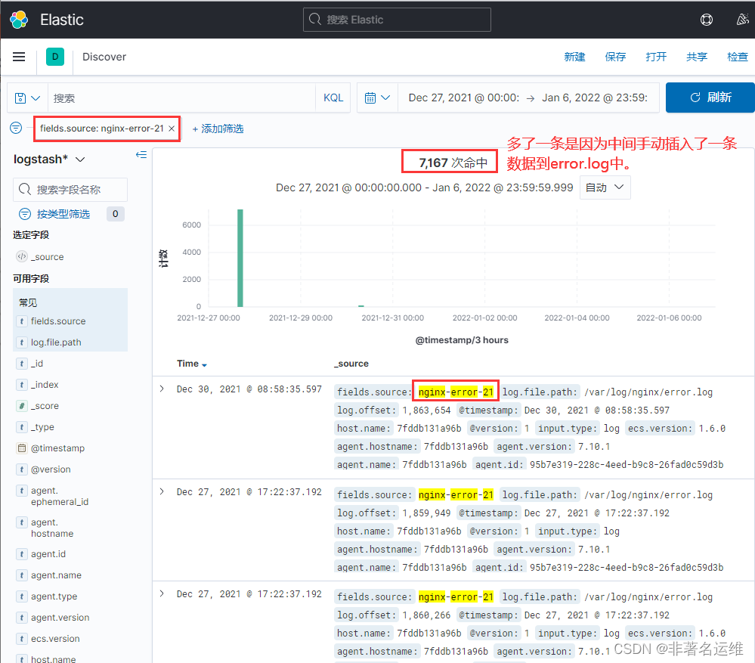Click the green D space avatar
This screenshot has height=663, width=755.
click(55, 57)
